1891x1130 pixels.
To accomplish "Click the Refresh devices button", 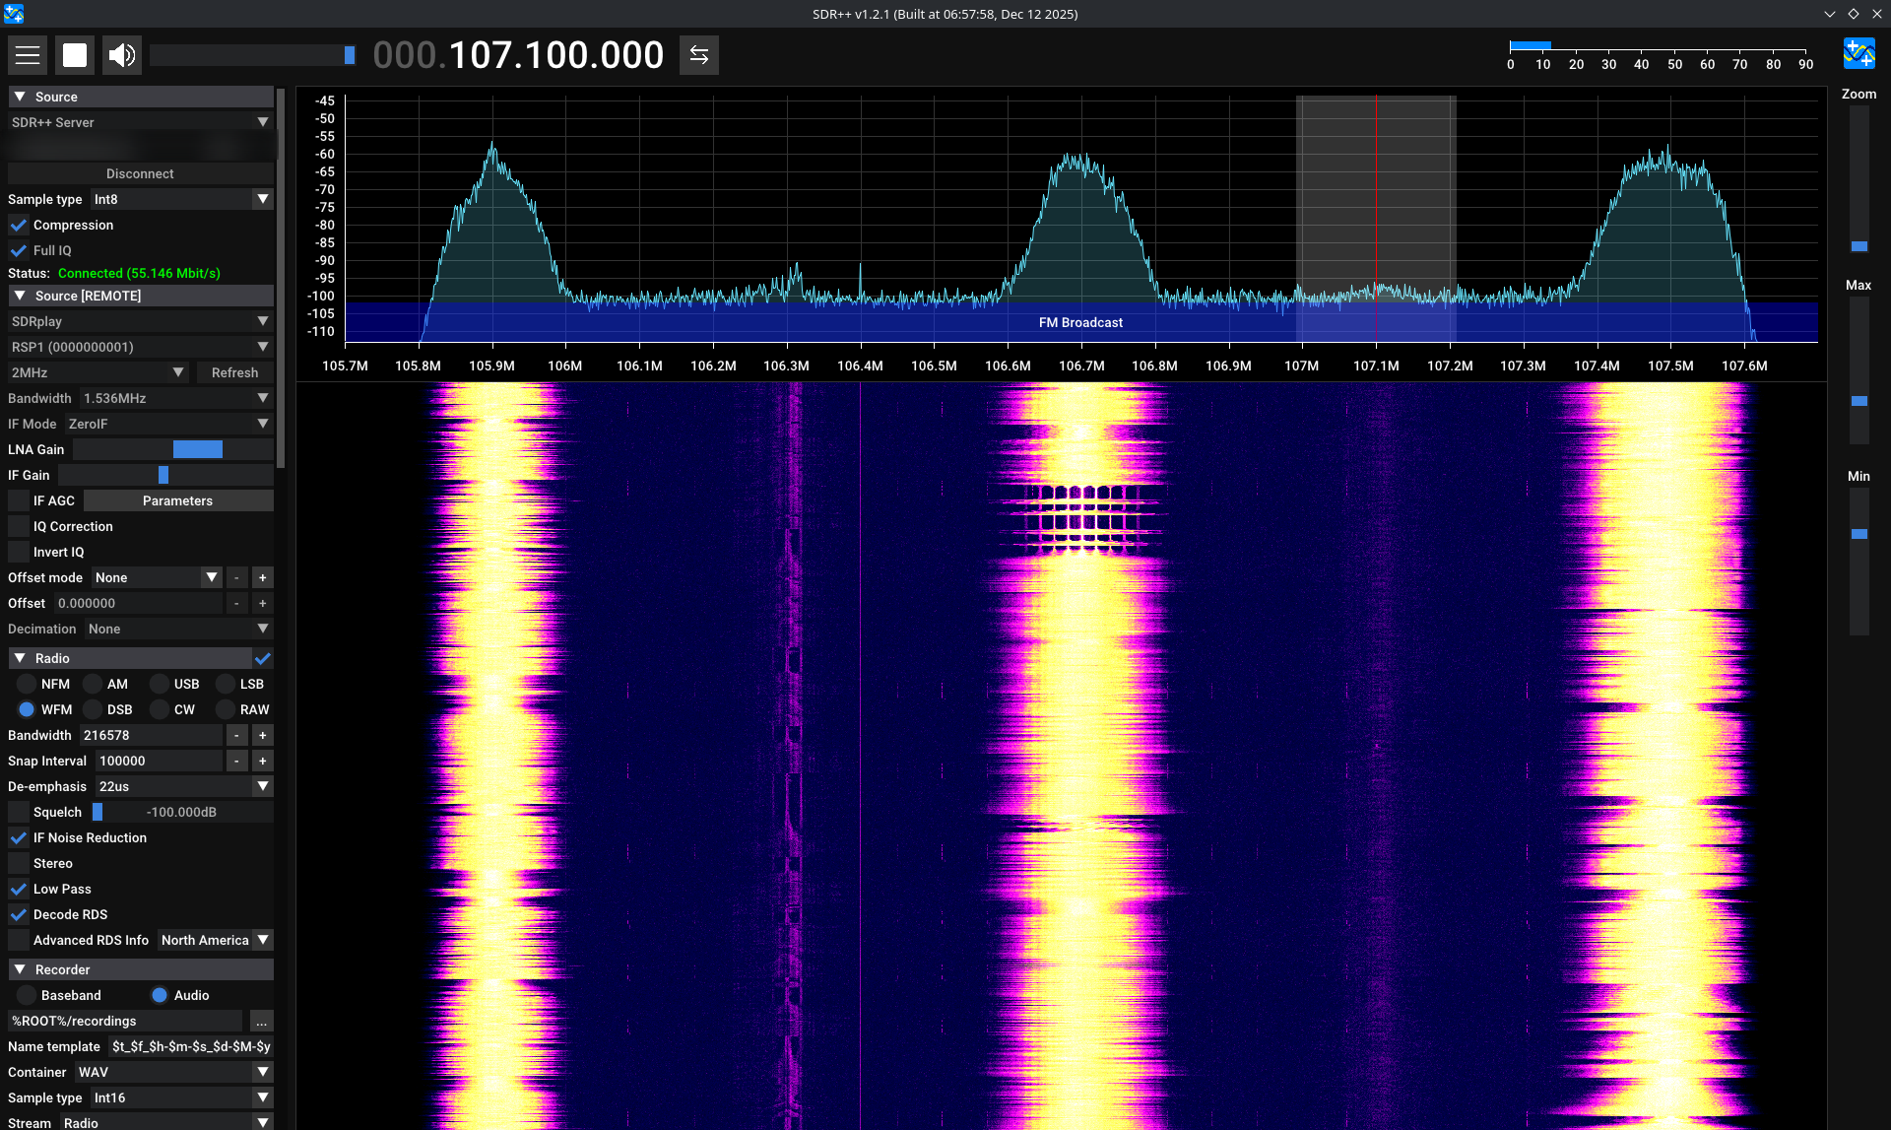I will tap(234, 373).
